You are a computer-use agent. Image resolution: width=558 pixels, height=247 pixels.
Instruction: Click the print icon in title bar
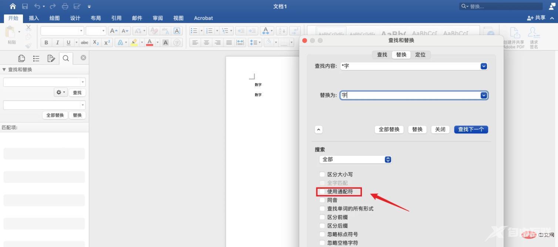pos(65,6)
